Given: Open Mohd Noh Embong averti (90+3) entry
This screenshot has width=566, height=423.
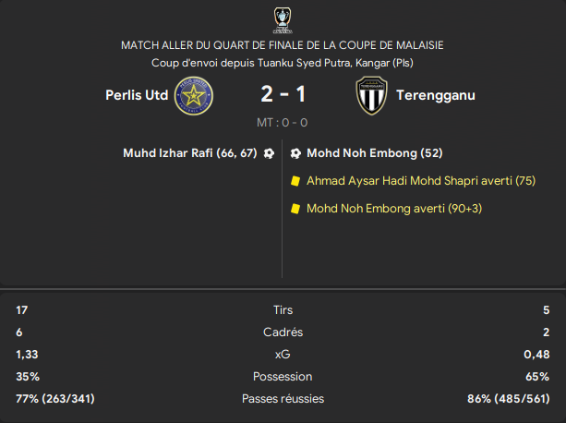Looking at the screenshot, I should click(x=394, y=208).
